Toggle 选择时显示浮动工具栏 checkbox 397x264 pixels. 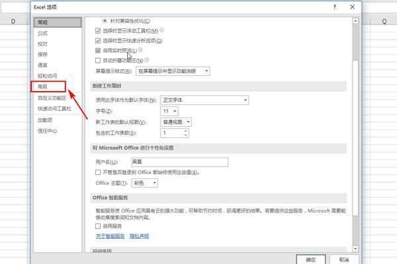(x=98, y=31)
